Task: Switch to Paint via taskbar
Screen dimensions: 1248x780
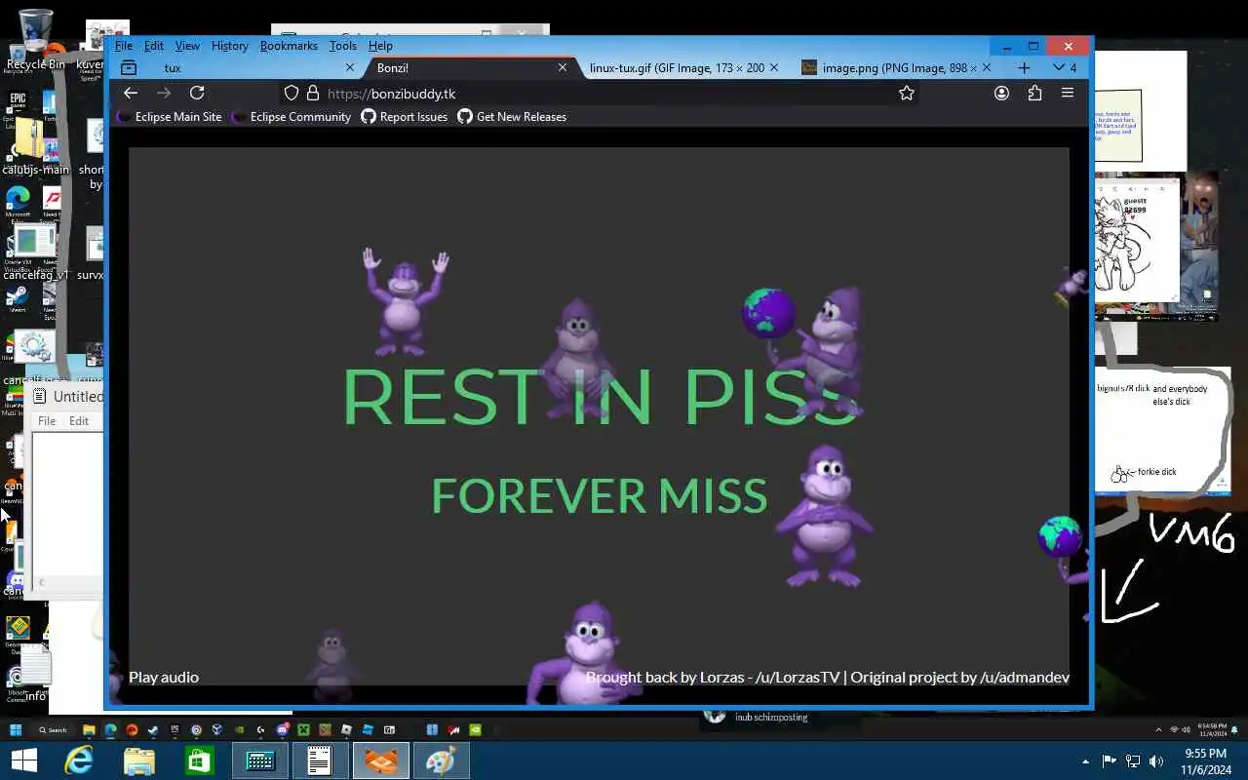Action: click(441, 760)
